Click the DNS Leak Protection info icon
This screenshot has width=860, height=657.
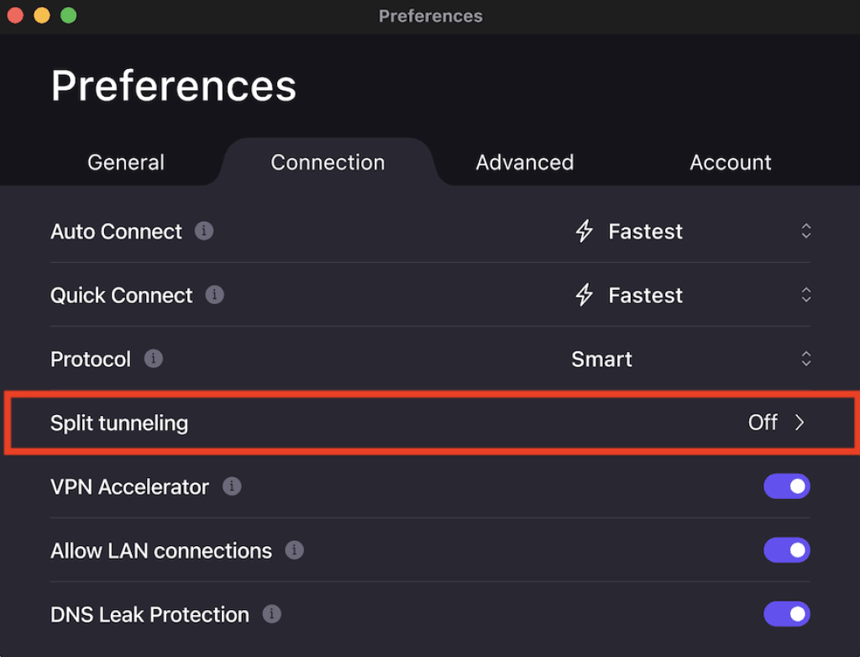(x=271, y=614)
